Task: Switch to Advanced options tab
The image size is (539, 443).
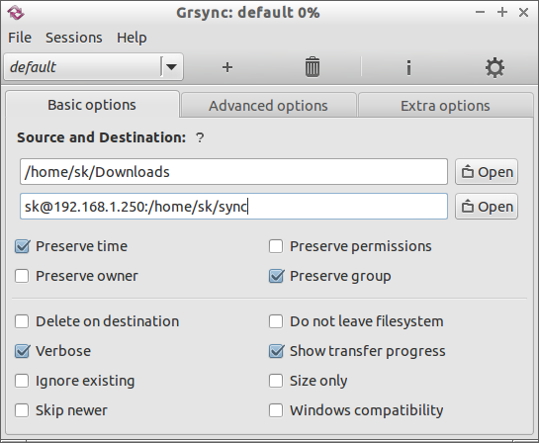Action: click(268, 106)
